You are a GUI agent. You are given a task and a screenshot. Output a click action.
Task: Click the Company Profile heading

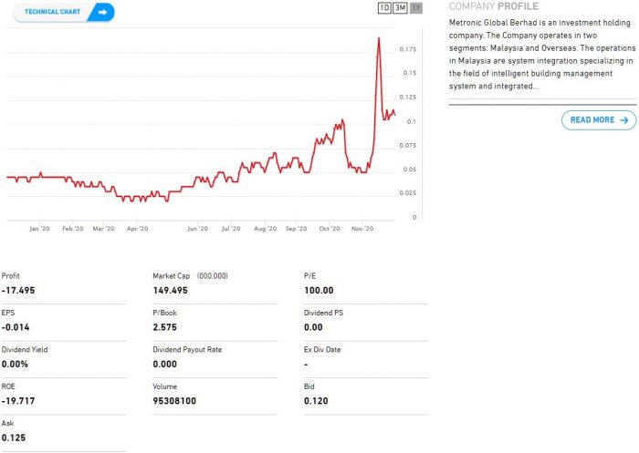(494, 6)
